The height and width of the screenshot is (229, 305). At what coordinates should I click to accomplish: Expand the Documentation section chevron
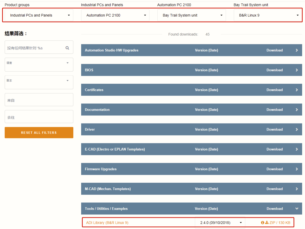point(297,109)
